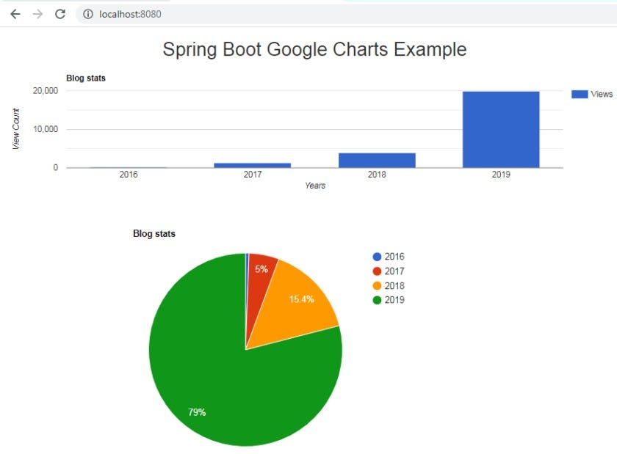The width and height of the screenshot is (617, 454).
Task: Click the Years axis label
Action: tap(315, 186)
